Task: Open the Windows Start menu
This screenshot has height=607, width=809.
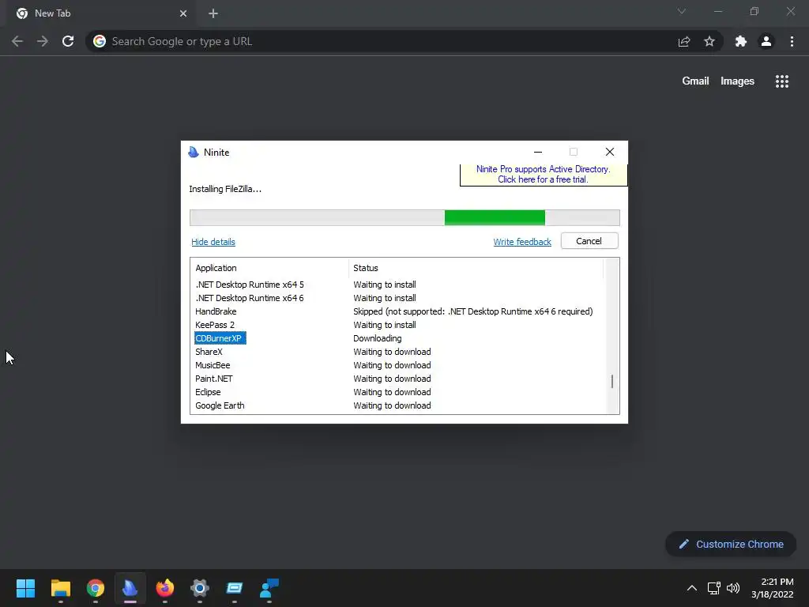Action: [25, 588]
